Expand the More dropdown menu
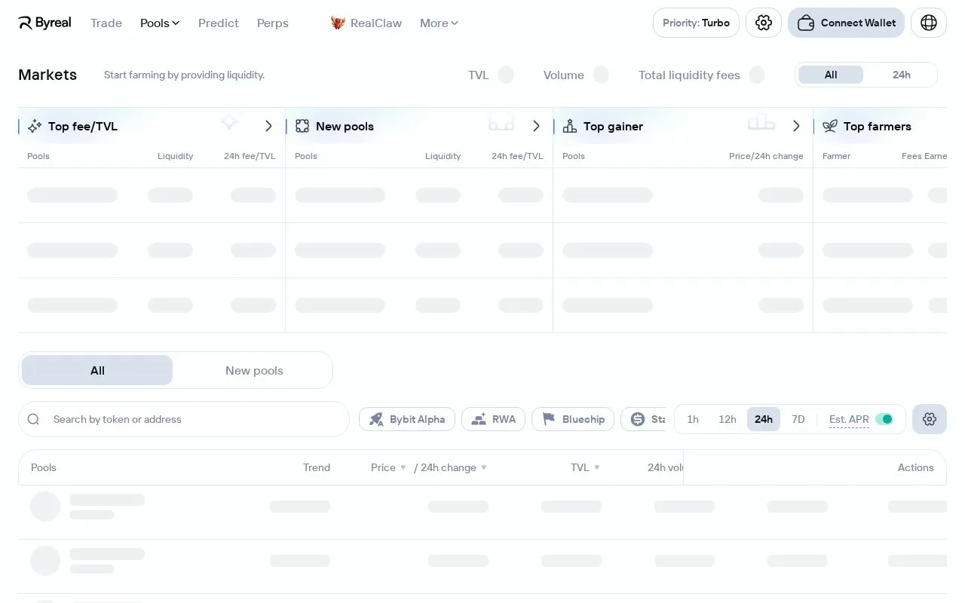This screenshot has height=603, width=965. point(440,23)
